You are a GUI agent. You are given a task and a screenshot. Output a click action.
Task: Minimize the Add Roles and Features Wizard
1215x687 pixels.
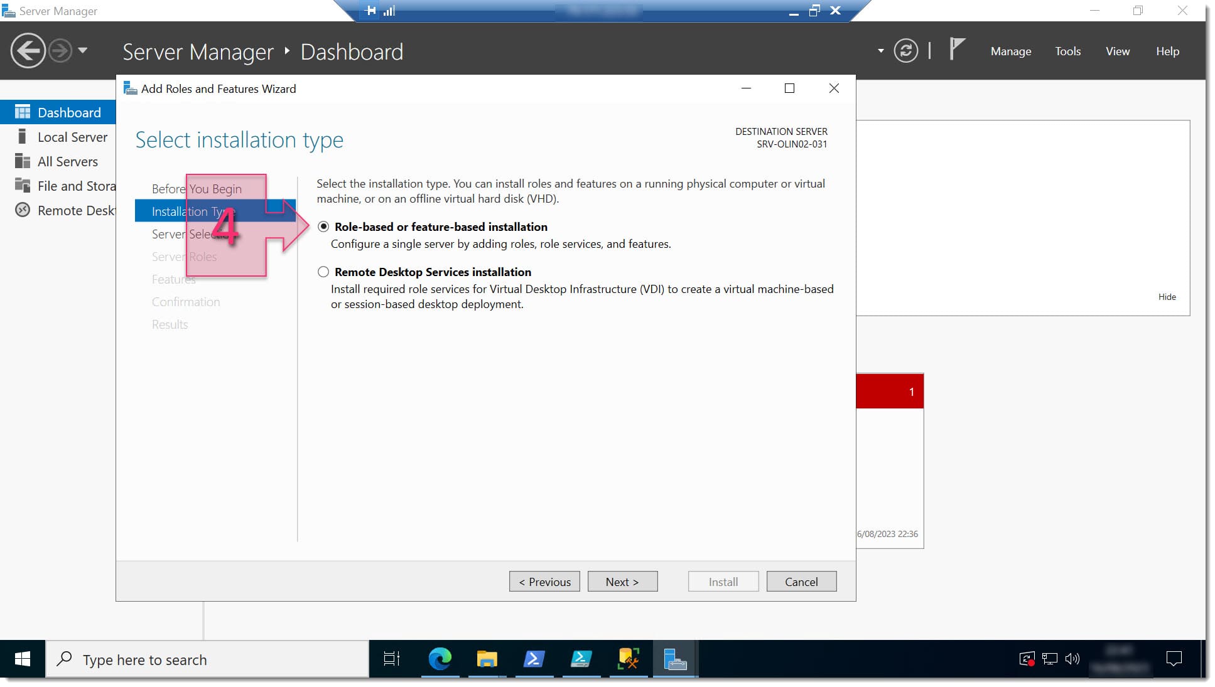pos(746,88)
